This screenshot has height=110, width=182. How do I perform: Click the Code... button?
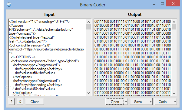click(x=164, y=101)
